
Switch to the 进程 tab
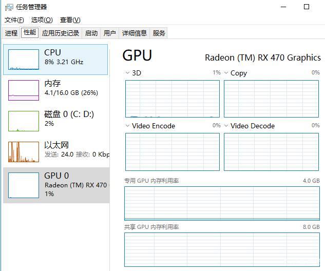pyautogui.click(x=11, y=33)
